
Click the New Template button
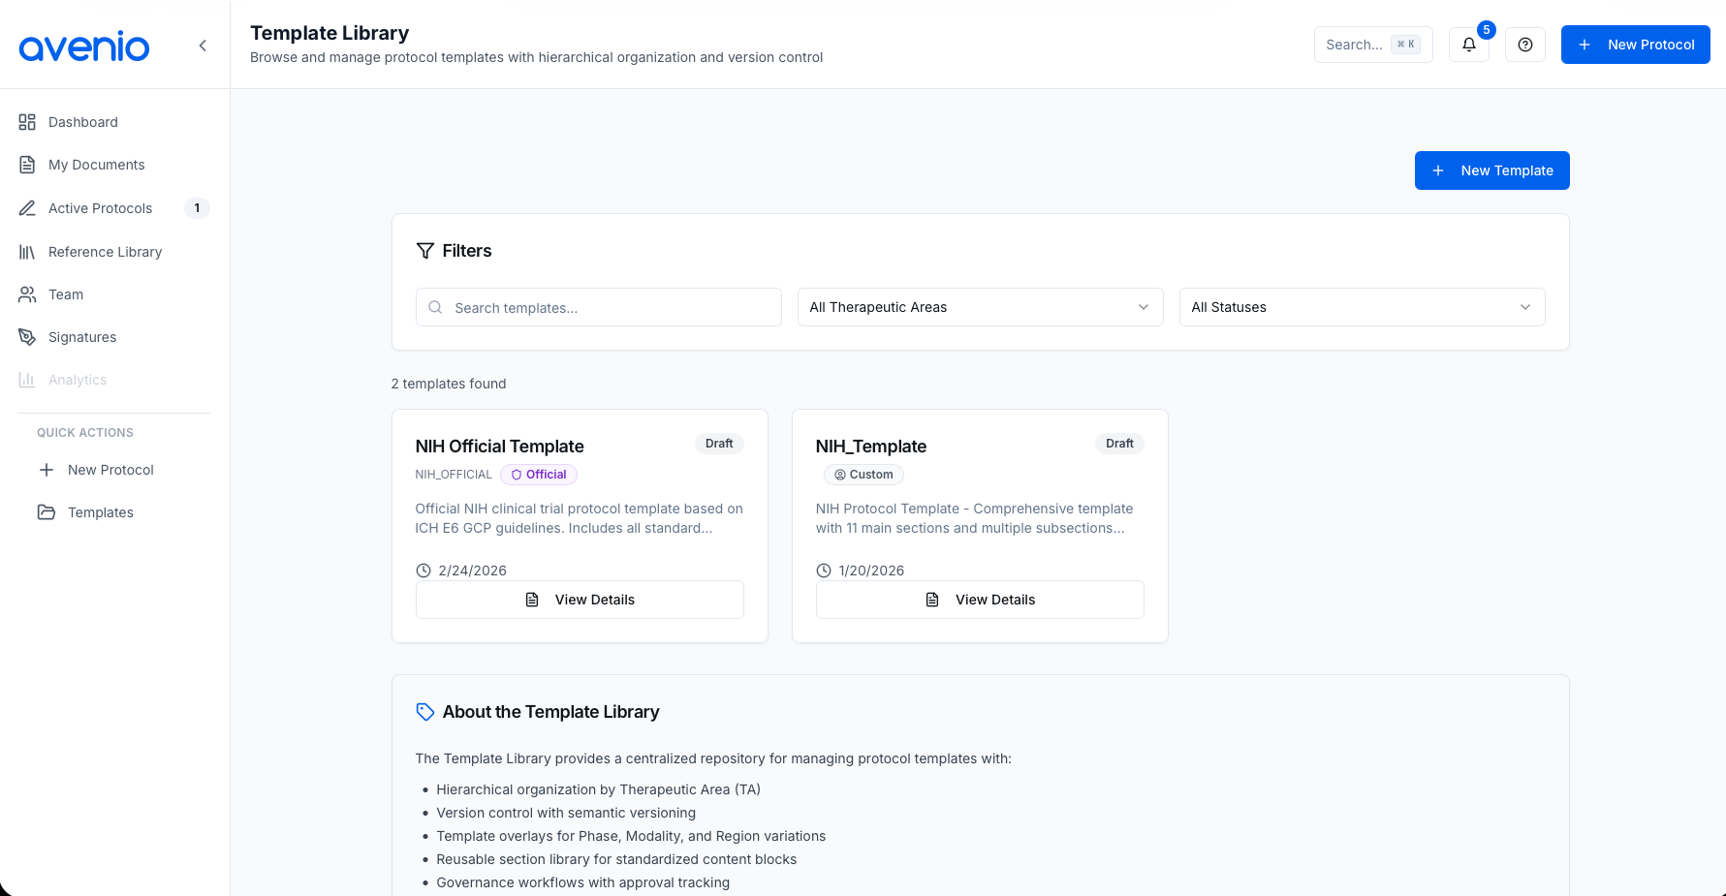point(1491,170)
